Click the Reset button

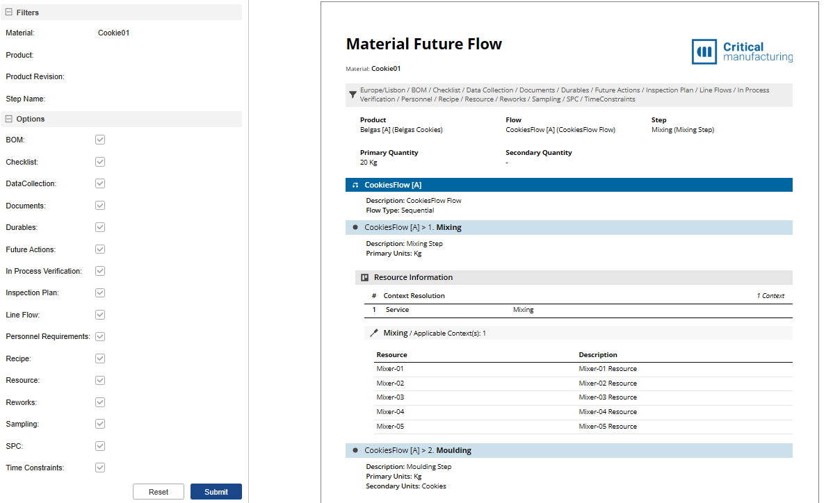[x=159, y=492]
